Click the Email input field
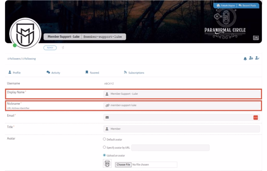The image size is (267, 171). (182, 117)
